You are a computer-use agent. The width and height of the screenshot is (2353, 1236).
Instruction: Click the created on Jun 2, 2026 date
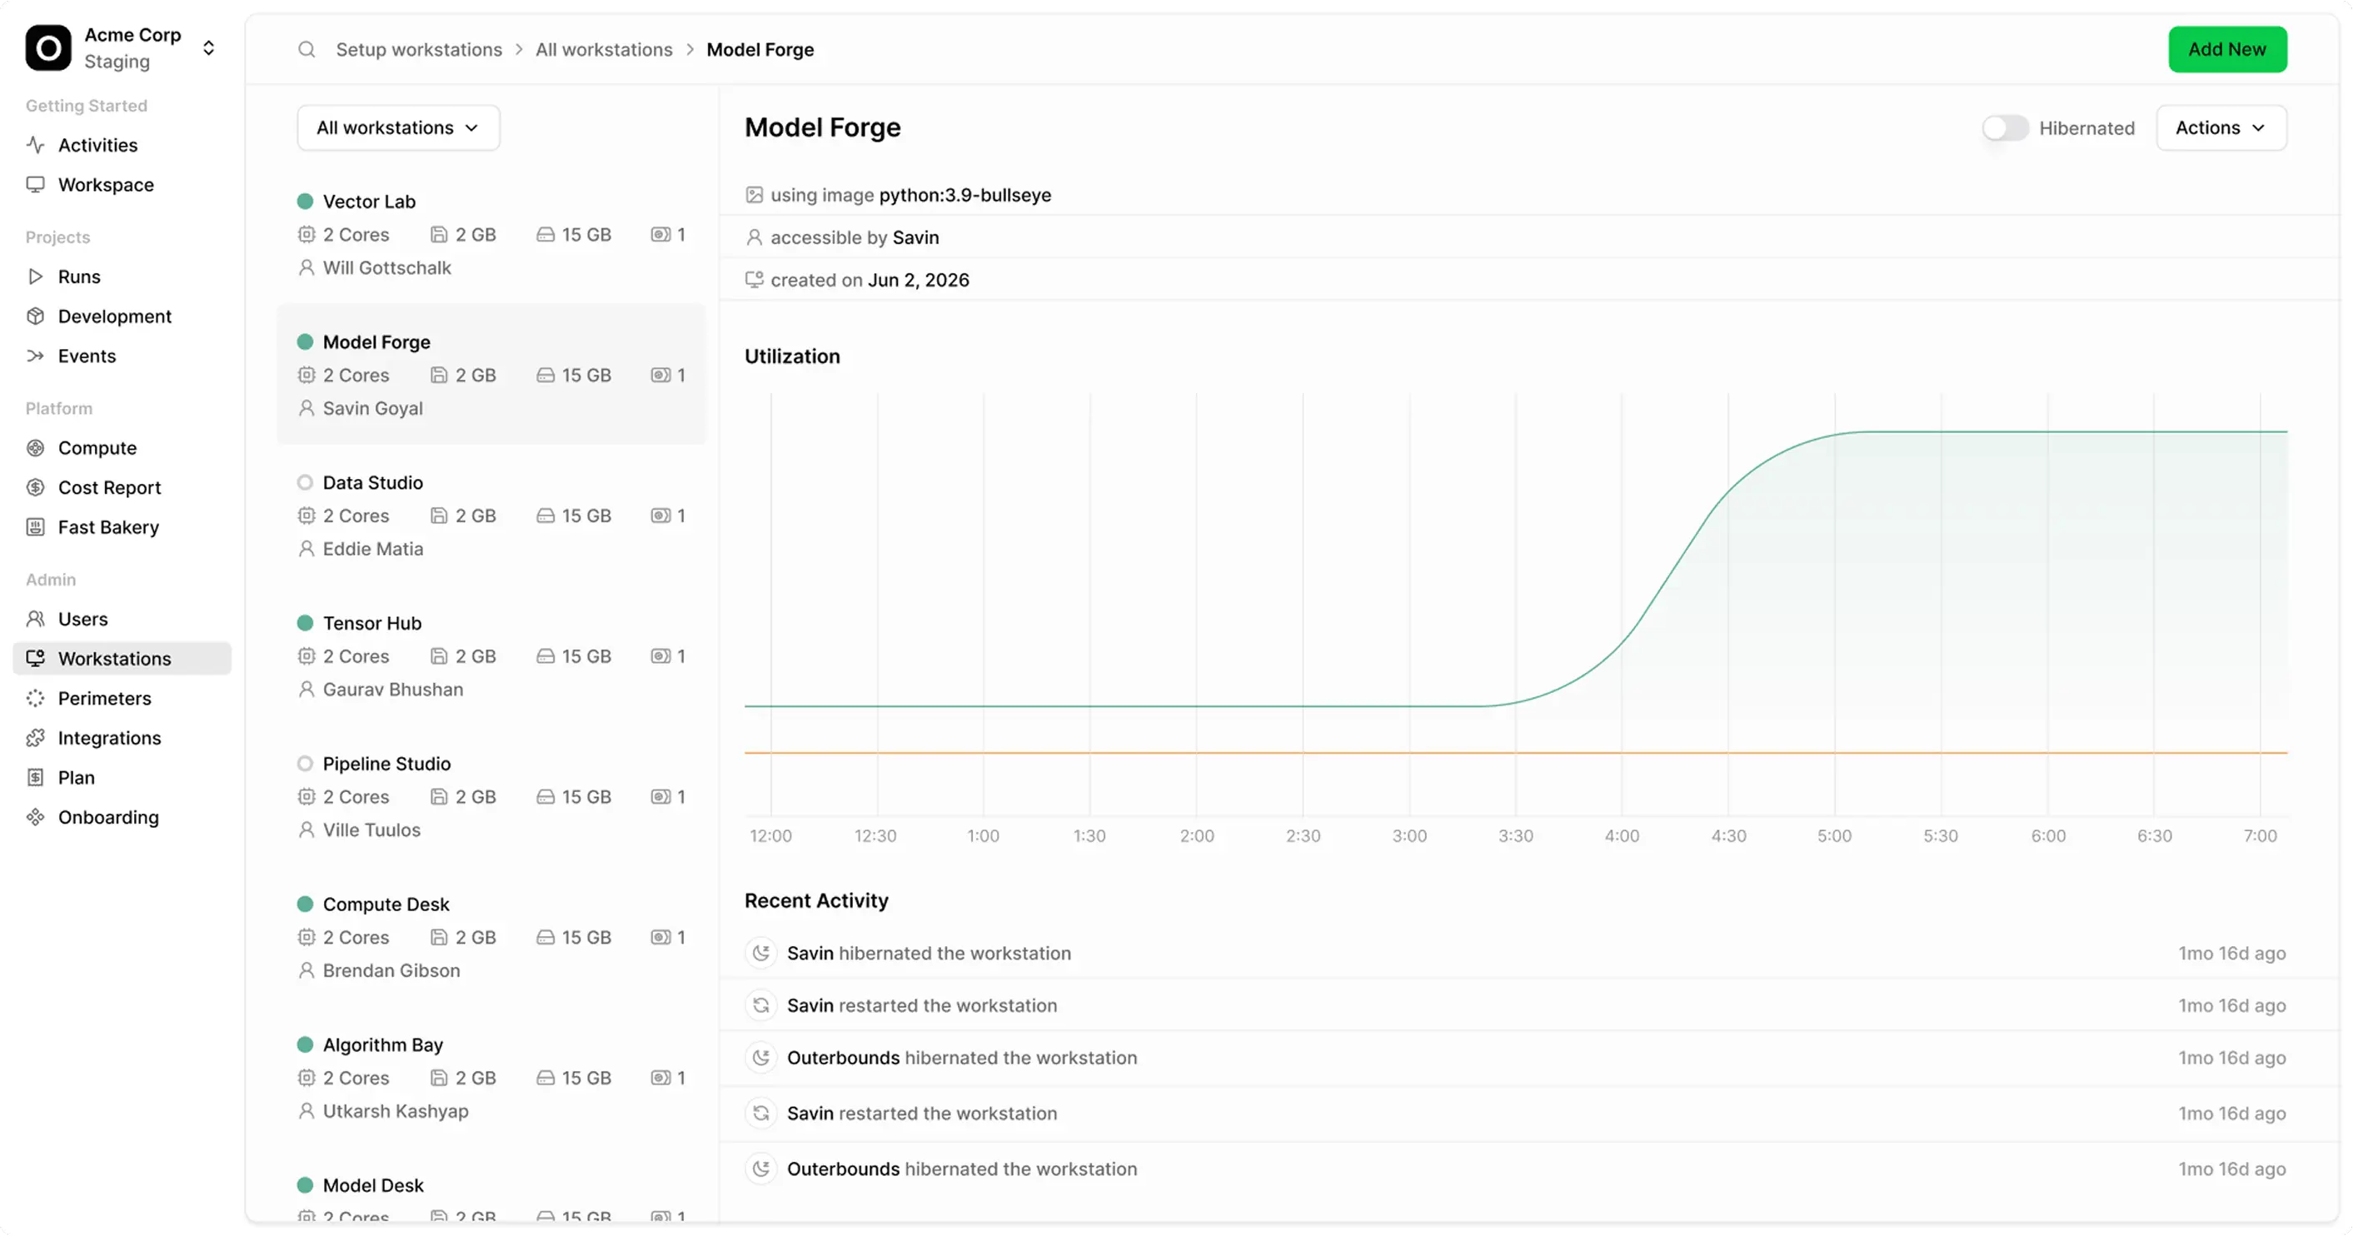click(918, 281)
